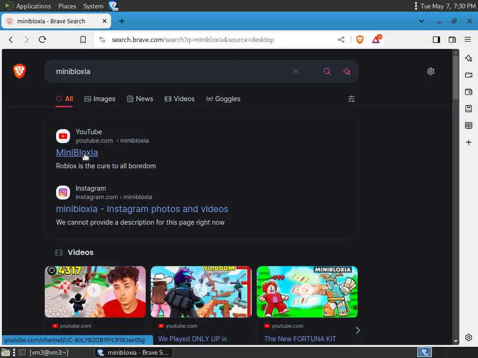Open Brave Talk in sidebar
478x358 pixels.
[469, 75]
